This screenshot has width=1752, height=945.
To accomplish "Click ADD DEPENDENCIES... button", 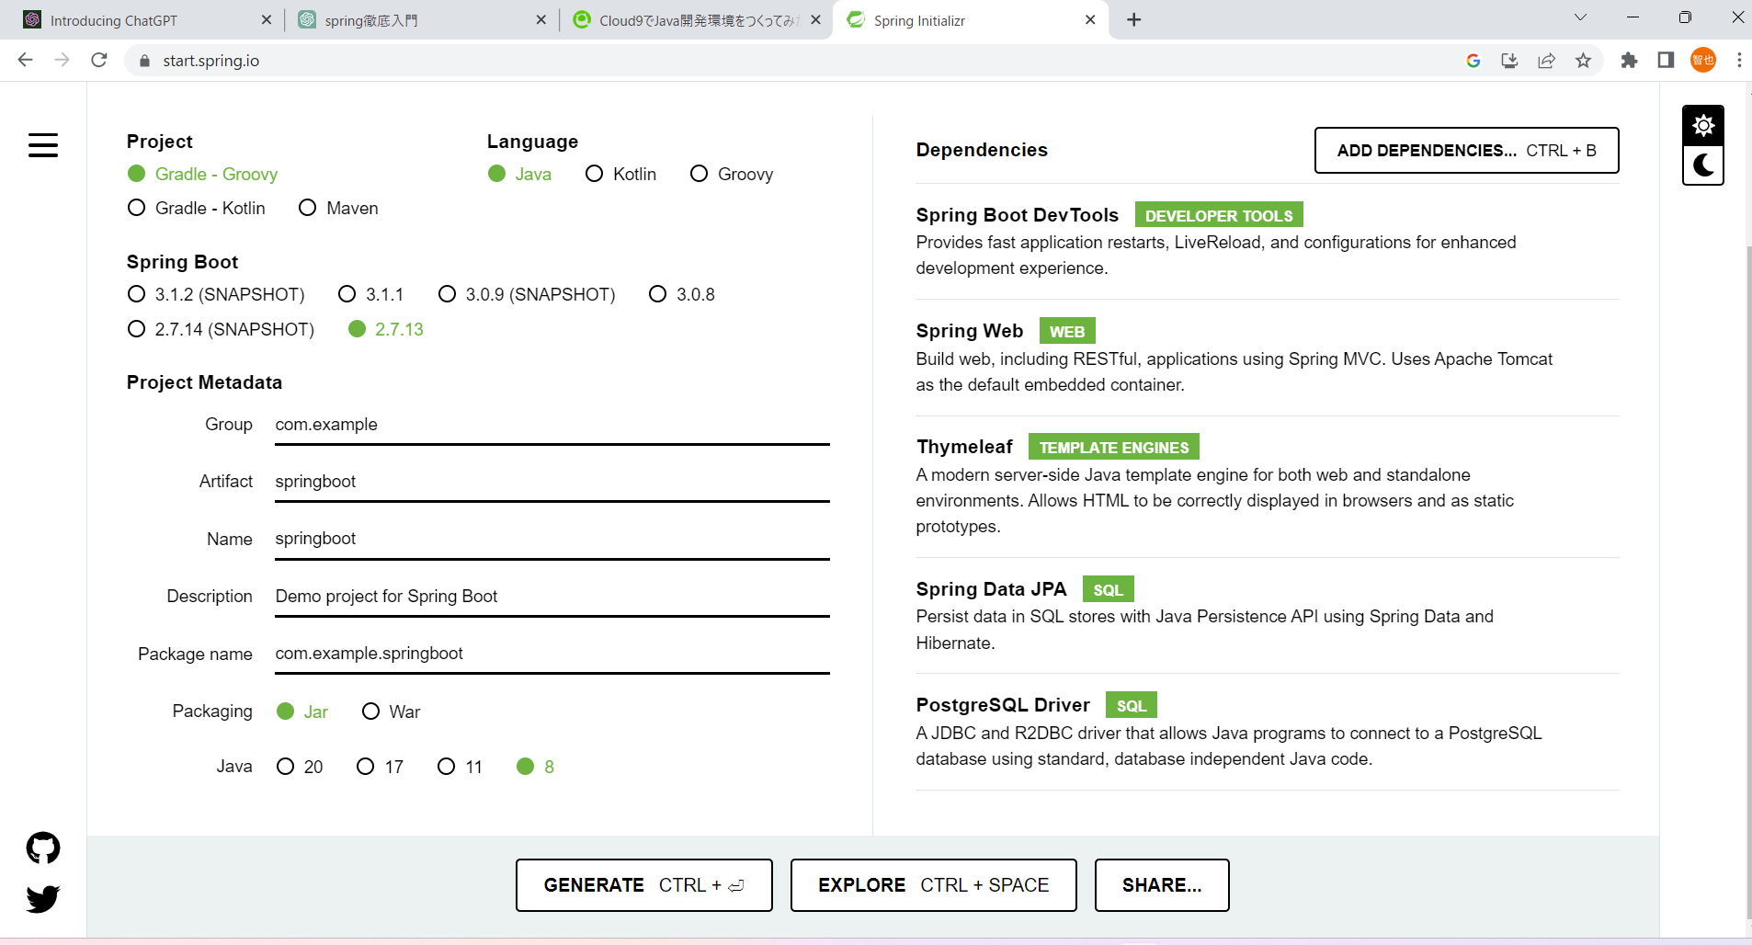I will point(1467,151).
